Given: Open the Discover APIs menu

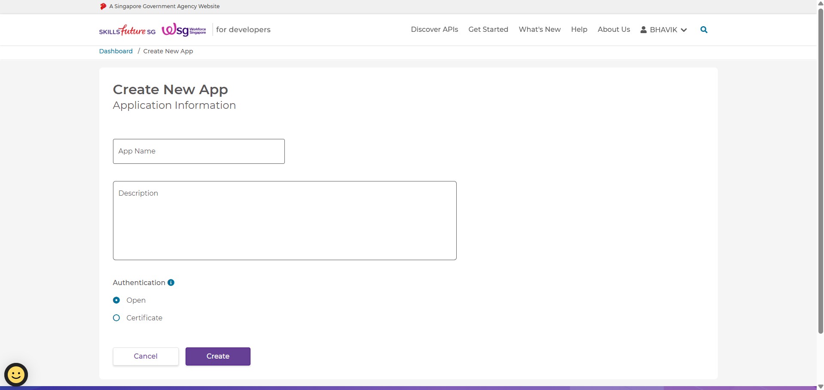Looking at the screenshot, I should [x=434, y=29].
